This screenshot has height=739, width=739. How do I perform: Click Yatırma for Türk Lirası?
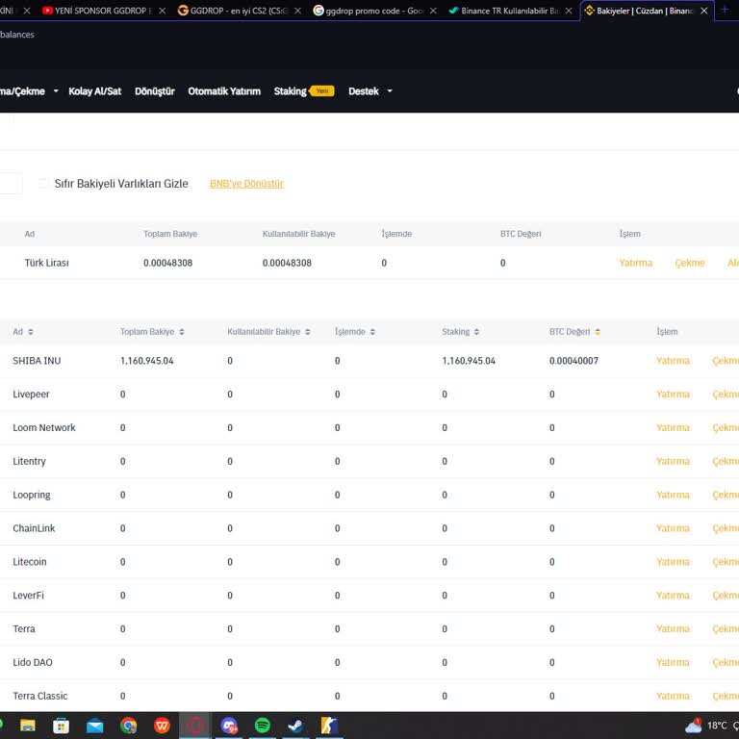(x=635, y=263)
